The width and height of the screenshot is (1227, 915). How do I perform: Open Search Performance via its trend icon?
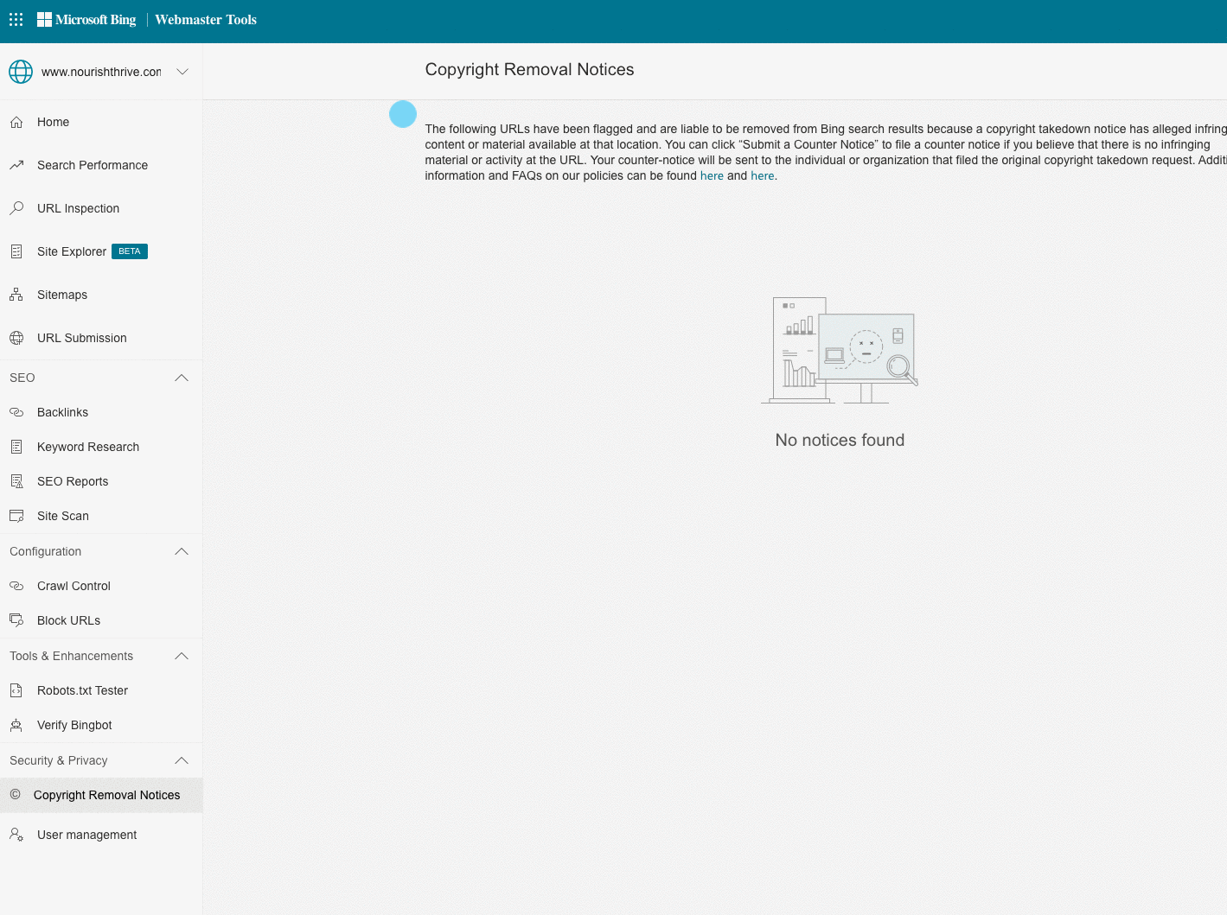point(17,165)
